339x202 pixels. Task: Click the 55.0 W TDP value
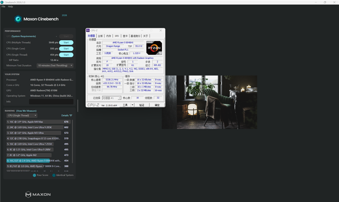pyautogui.click(x=139, y=46)
